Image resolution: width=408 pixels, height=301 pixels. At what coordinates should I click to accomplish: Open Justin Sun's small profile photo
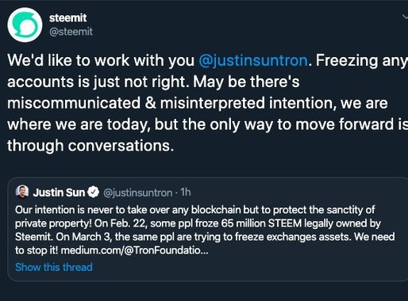22,191
